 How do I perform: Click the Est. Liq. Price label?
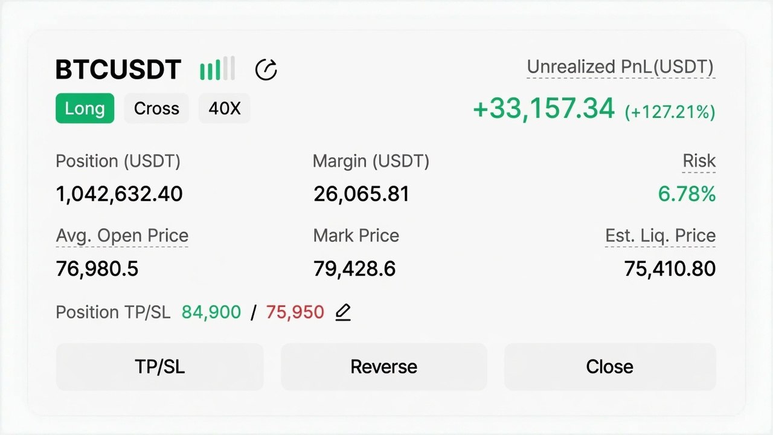[661, 236]
